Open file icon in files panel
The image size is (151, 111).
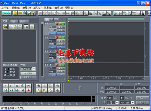pyautogui.click(x=5, y=27)
